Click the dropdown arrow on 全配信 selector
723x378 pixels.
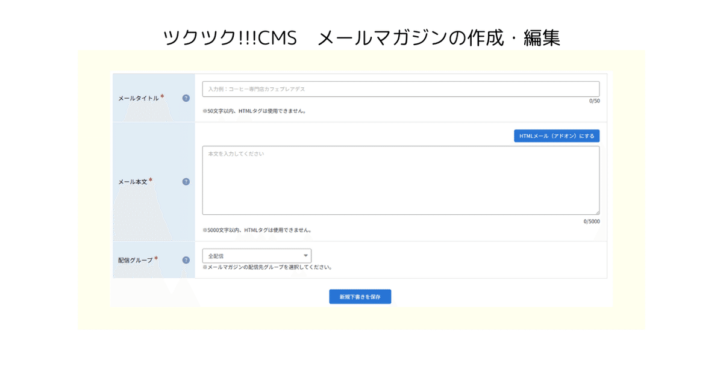click(305, 255)
